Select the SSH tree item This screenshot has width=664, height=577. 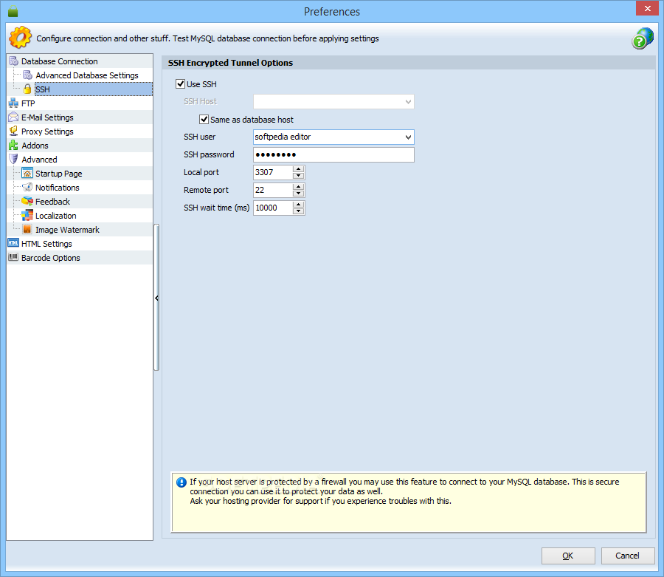(93, 89)
